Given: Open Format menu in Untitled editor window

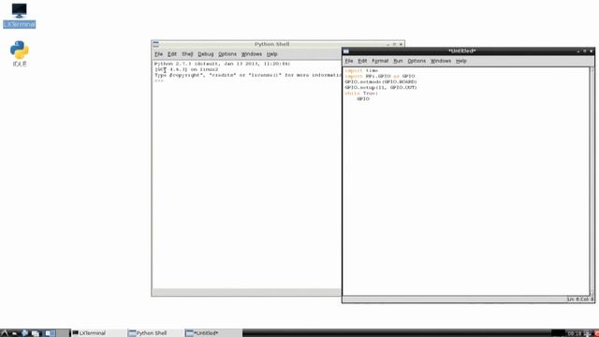Looking at the screenshot, I should pos(380,61).
